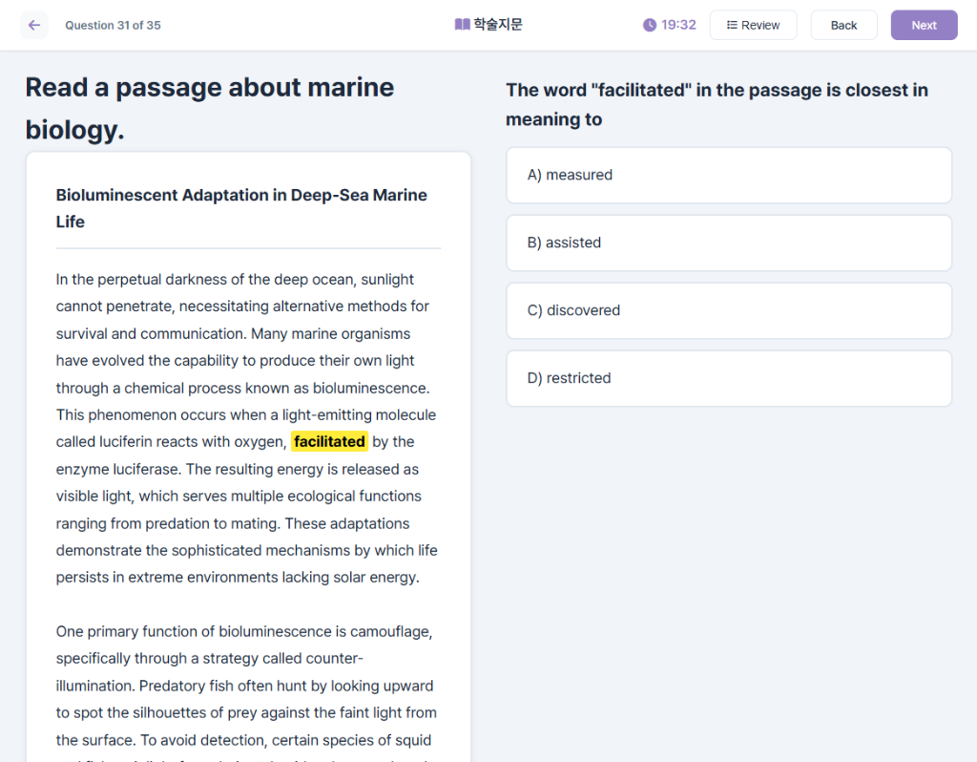977x762 pixels.
Task: Click the highlighted word "facilitated"
Action: 329,442
